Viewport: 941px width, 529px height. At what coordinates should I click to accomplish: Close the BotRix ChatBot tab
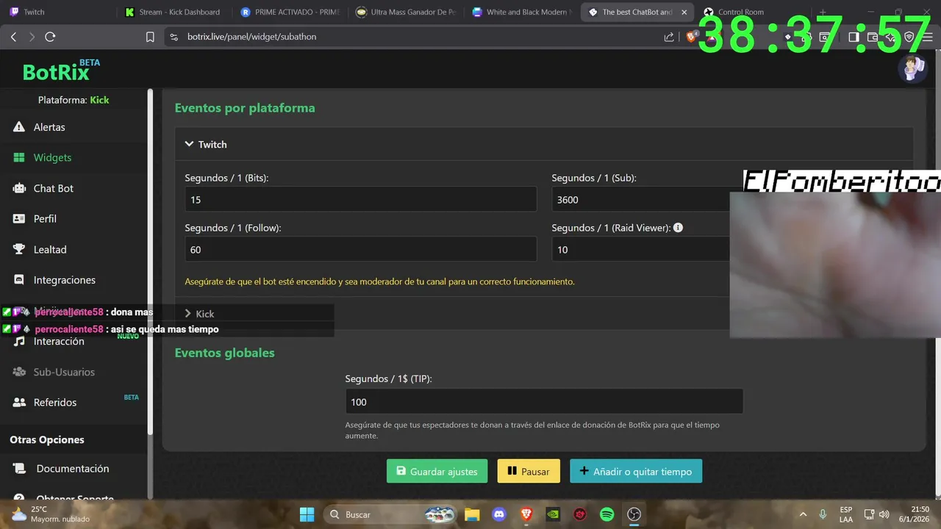[684, 12]
